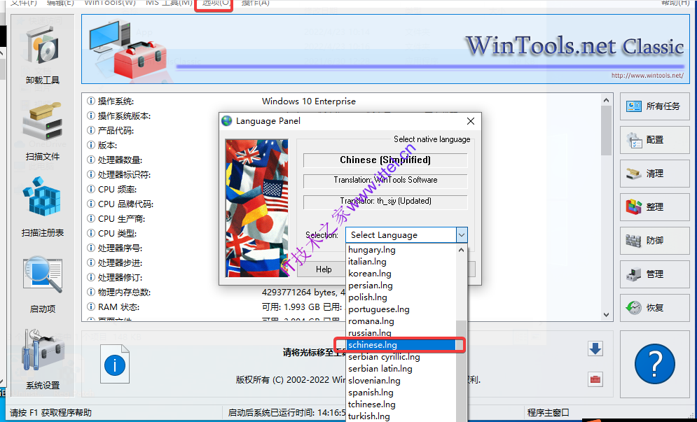The height and width of the screenshot is (422, 697).
Task: Open the 帮助(H) help menu
Action: pos(675,3)
